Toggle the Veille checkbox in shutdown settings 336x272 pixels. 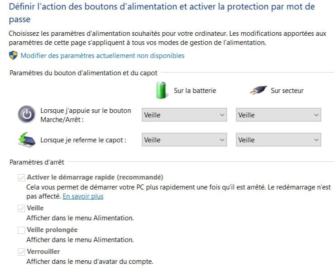point(21,208)
